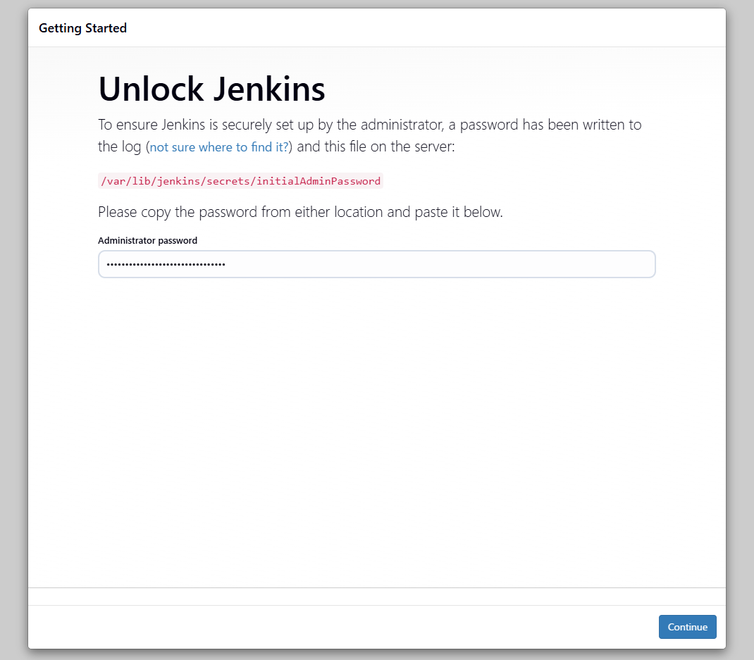Click the "Please copy the password" instruction line
The width and height of the screenshot is (754, 660).
pos(300,212)
